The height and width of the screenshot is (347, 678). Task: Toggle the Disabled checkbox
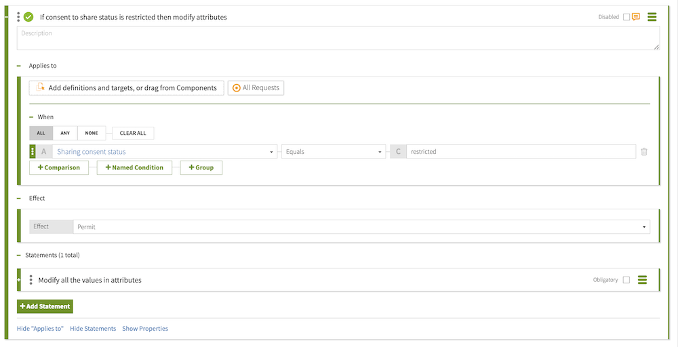tap(626, 18)
